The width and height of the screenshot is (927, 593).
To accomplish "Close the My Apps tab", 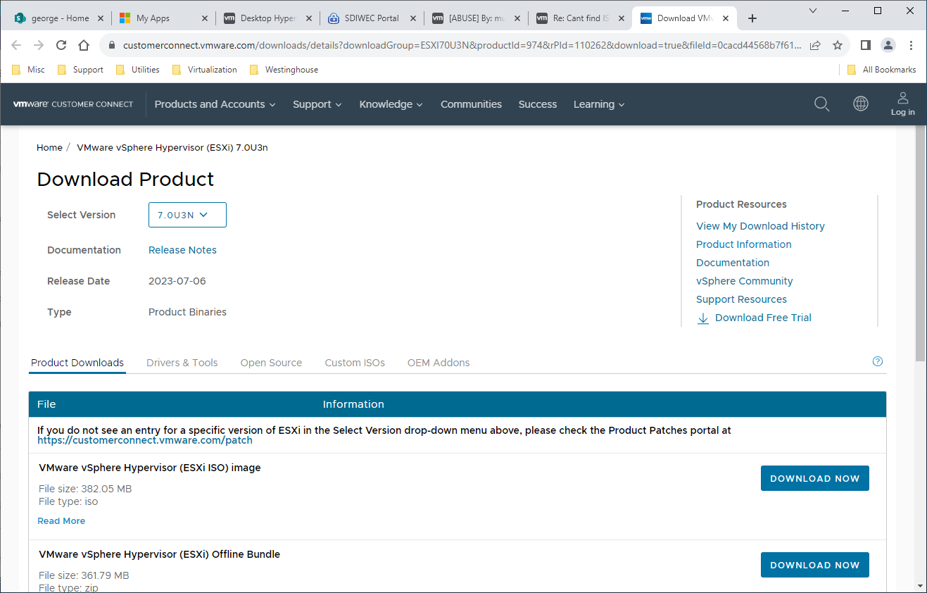I will point(205,18).
